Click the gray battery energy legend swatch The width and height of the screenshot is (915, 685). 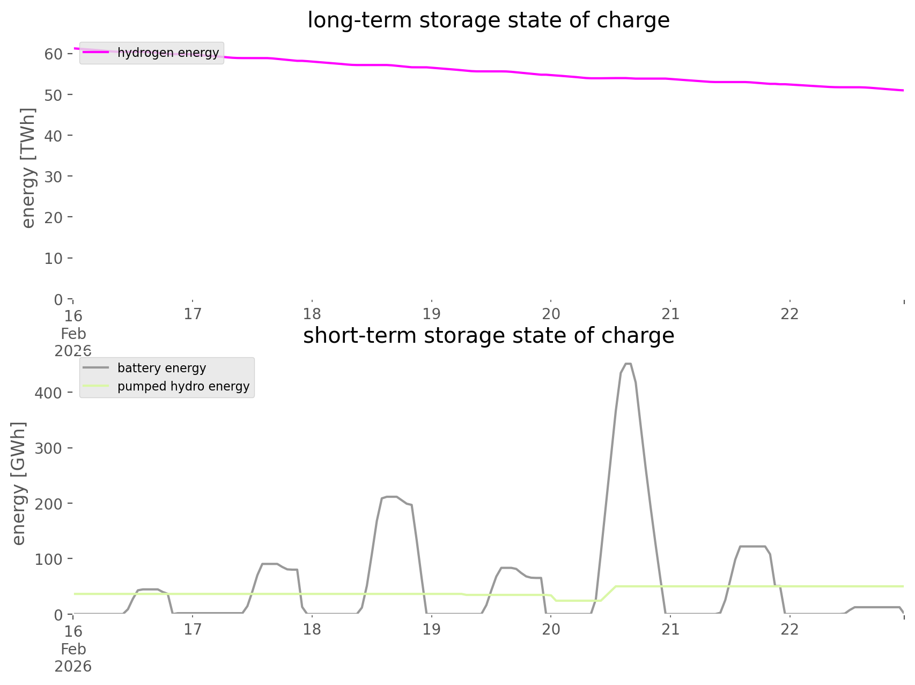click(97, 368)
